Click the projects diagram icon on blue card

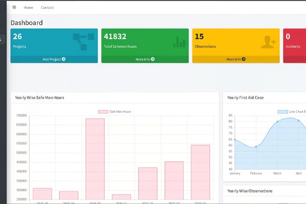tap(84, 41)
